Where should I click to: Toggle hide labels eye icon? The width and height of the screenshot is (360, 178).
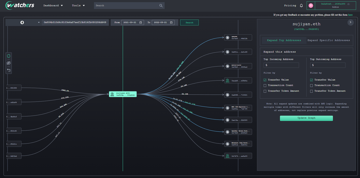click(9, 63)
